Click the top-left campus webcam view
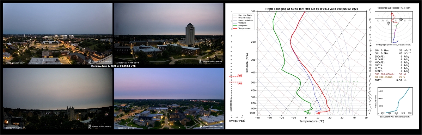 point(57,33)
